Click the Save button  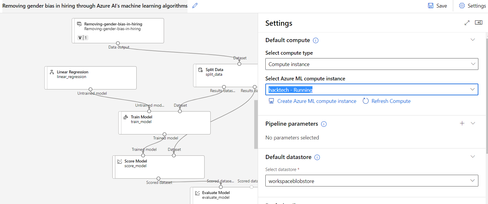pyautogui.click(x=437, y=6)
